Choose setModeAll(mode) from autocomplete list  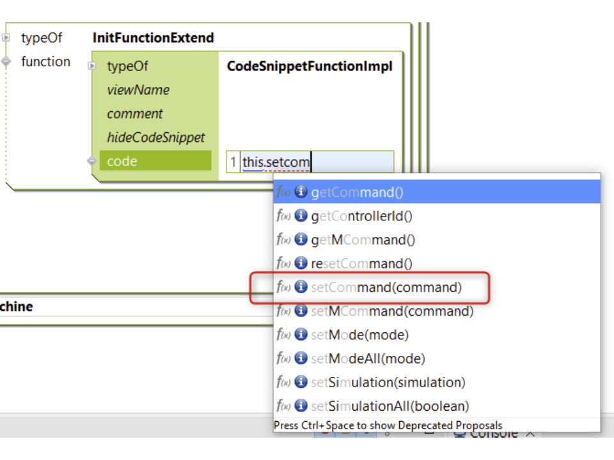368,358
